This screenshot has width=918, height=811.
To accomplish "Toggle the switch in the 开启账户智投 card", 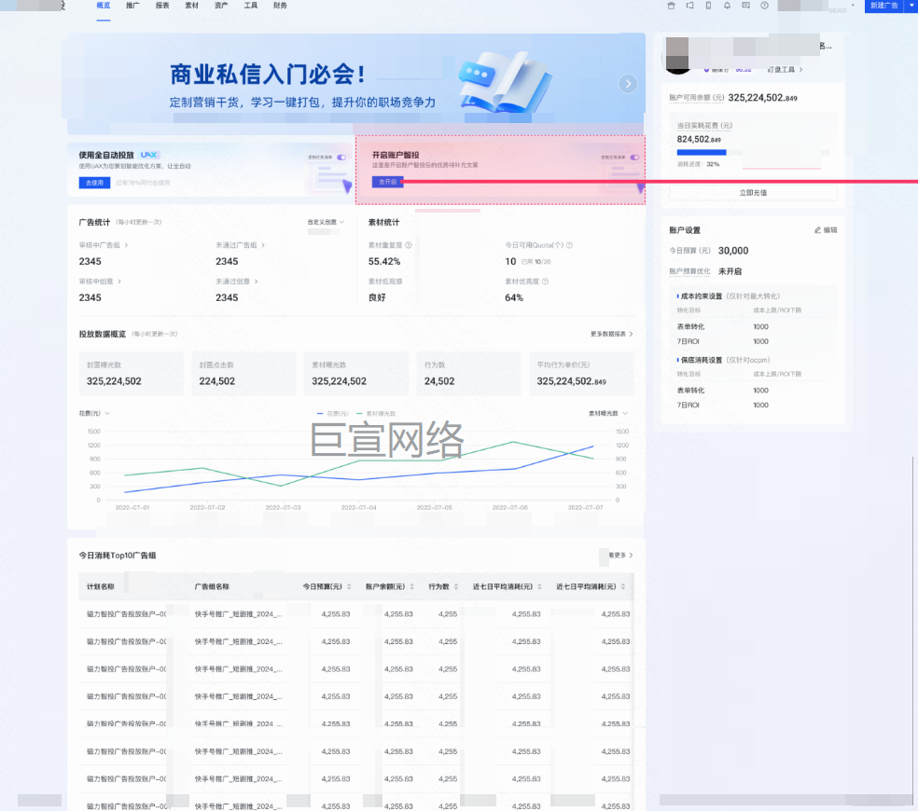I will (x=634, y=158).
